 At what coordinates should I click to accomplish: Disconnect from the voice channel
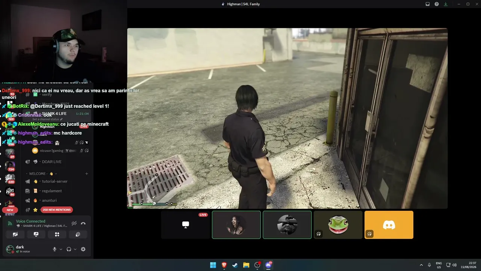coord(83,223)
